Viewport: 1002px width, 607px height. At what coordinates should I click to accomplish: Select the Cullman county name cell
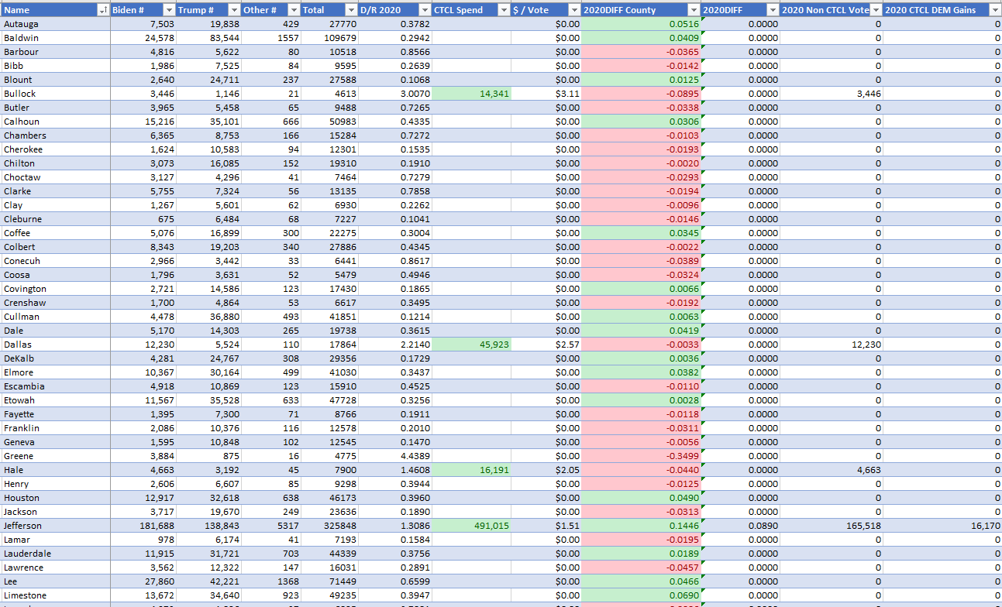pos(55,317)
